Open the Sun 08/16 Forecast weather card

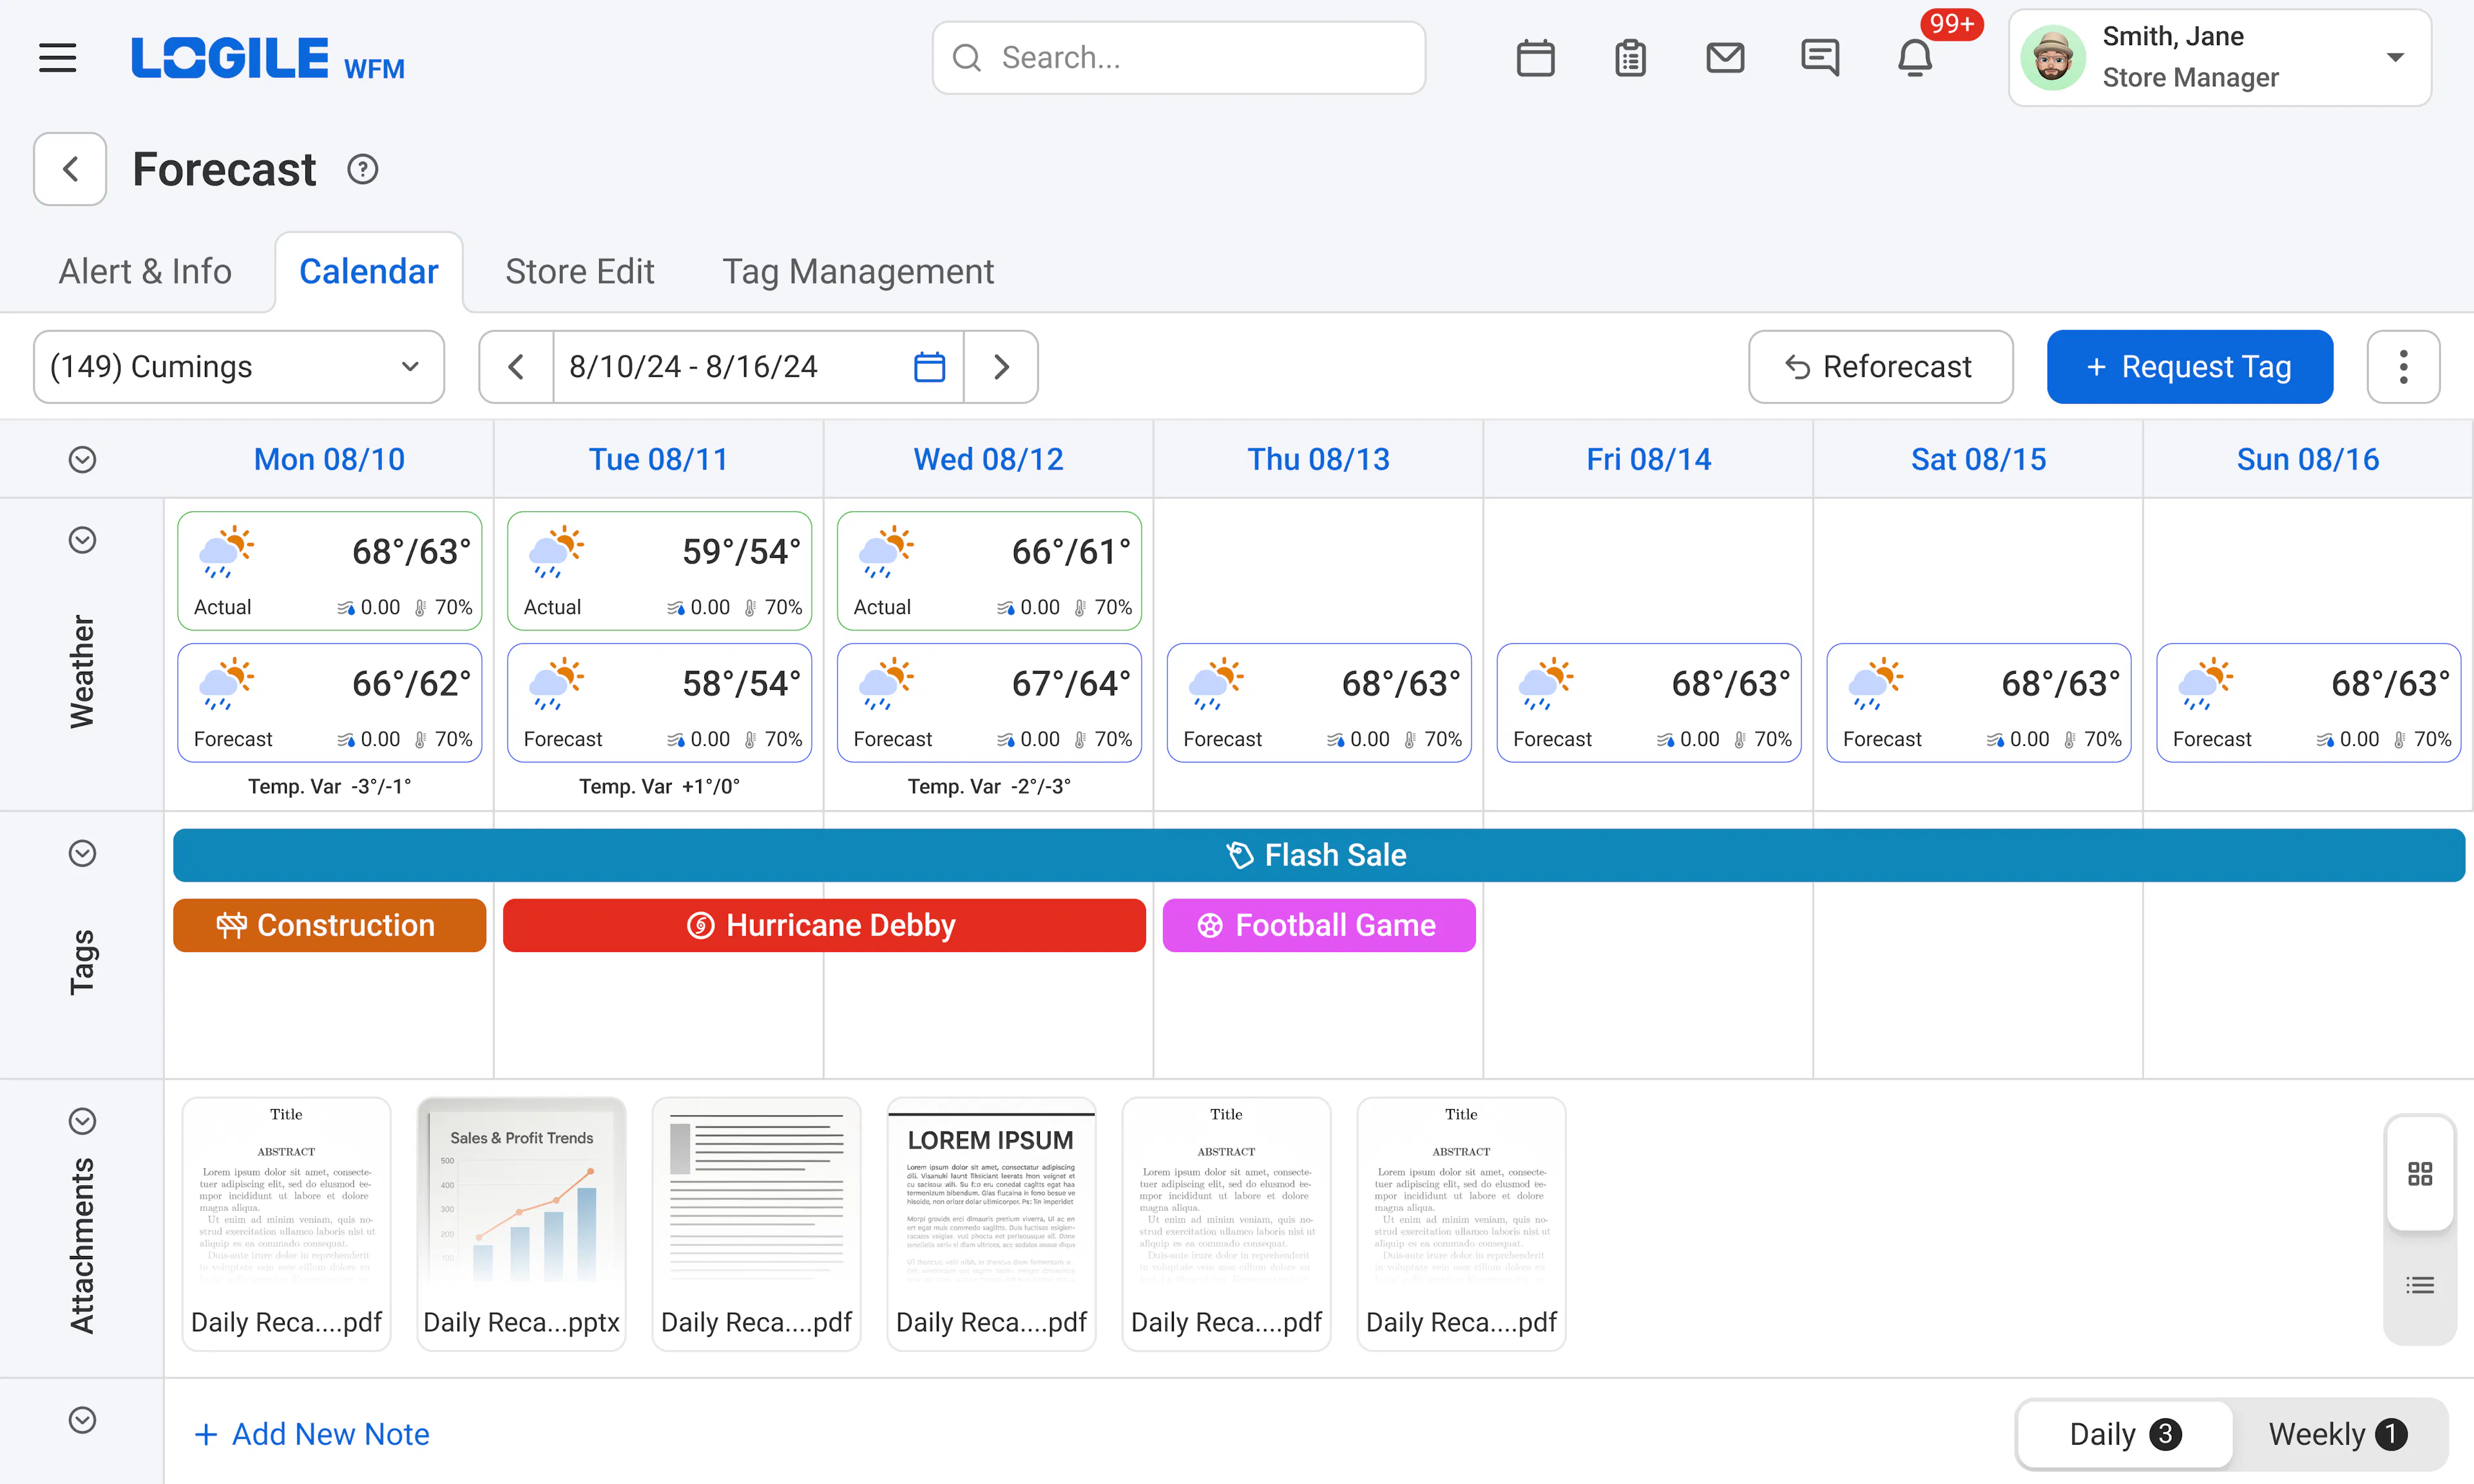click(2308, 703)
